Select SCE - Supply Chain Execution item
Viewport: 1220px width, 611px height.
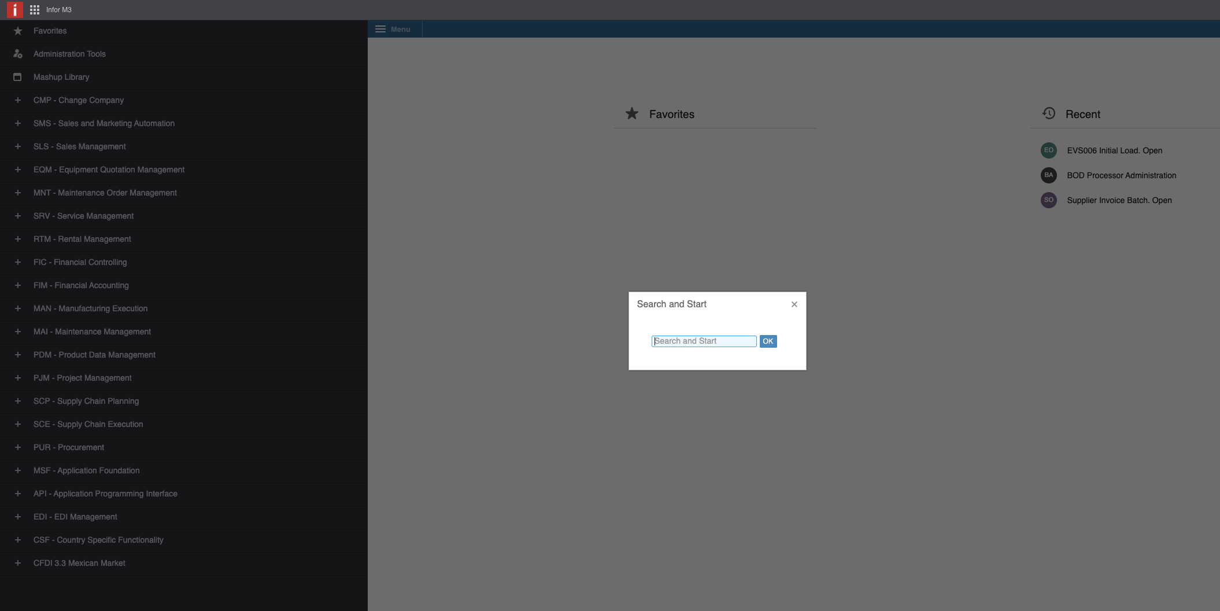(88, 424)
